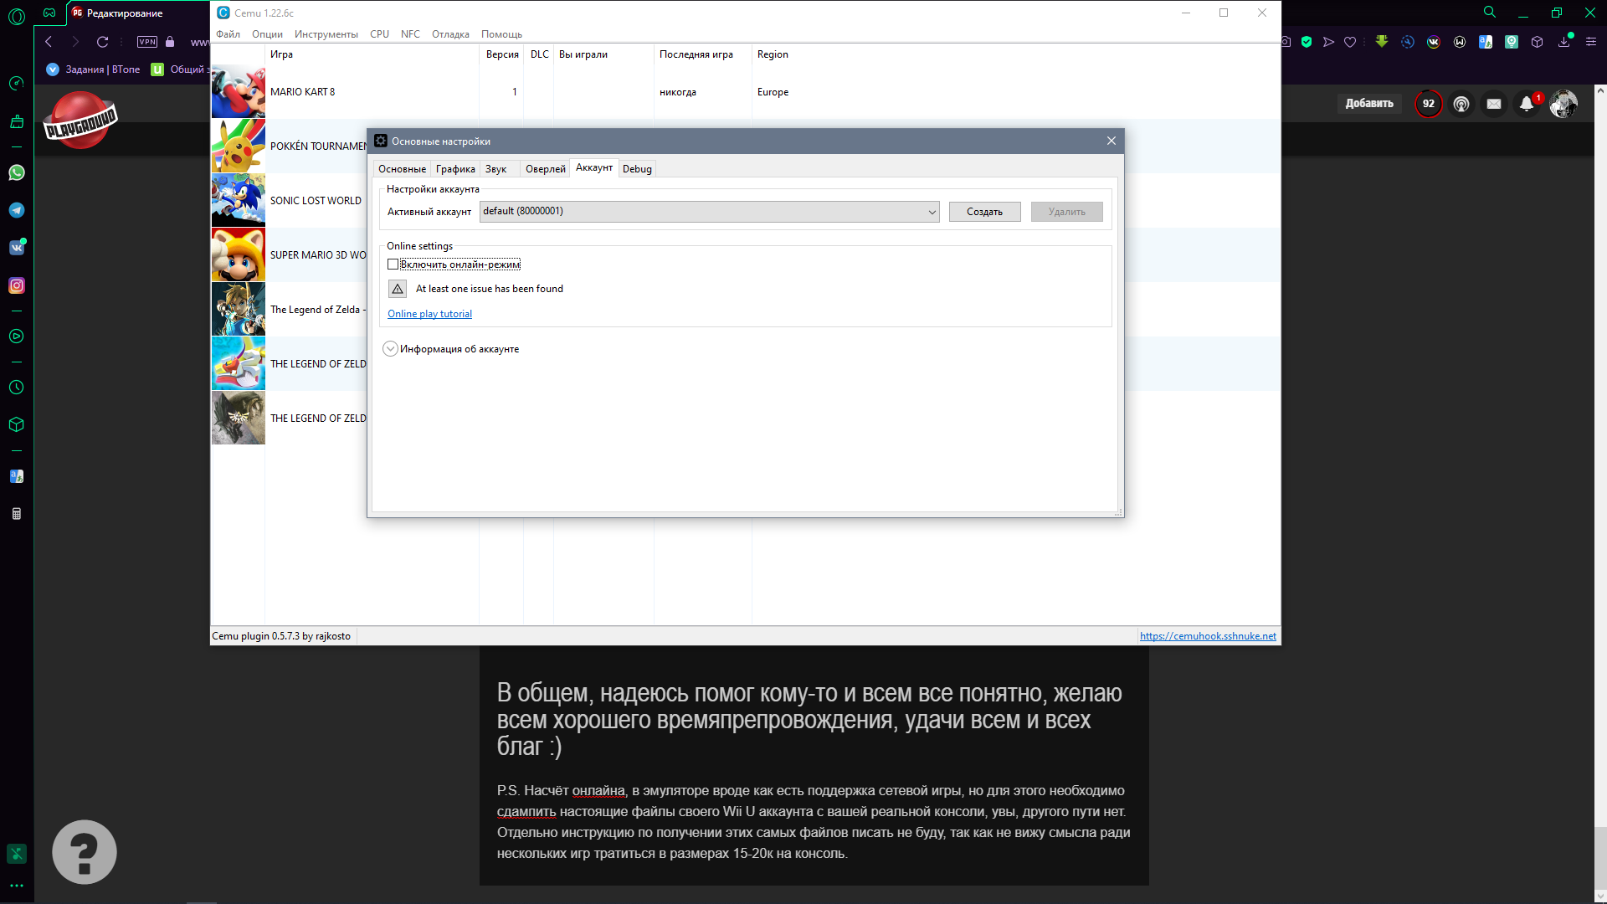
Task: Sort game list by Region column
Action: click(773, 54)
